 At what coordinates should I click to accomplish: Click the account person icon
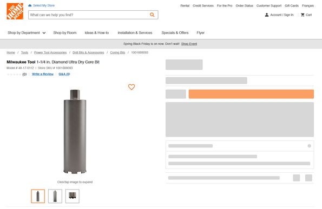(x=267, y=15)
